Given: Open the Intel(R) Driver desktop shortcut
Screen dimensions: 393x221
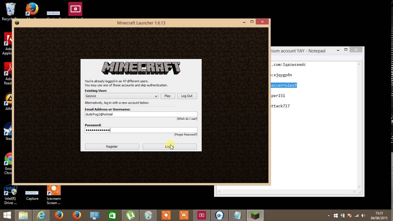Looking at the screenshot, I should pyautogui.click(x=11, y=194).
